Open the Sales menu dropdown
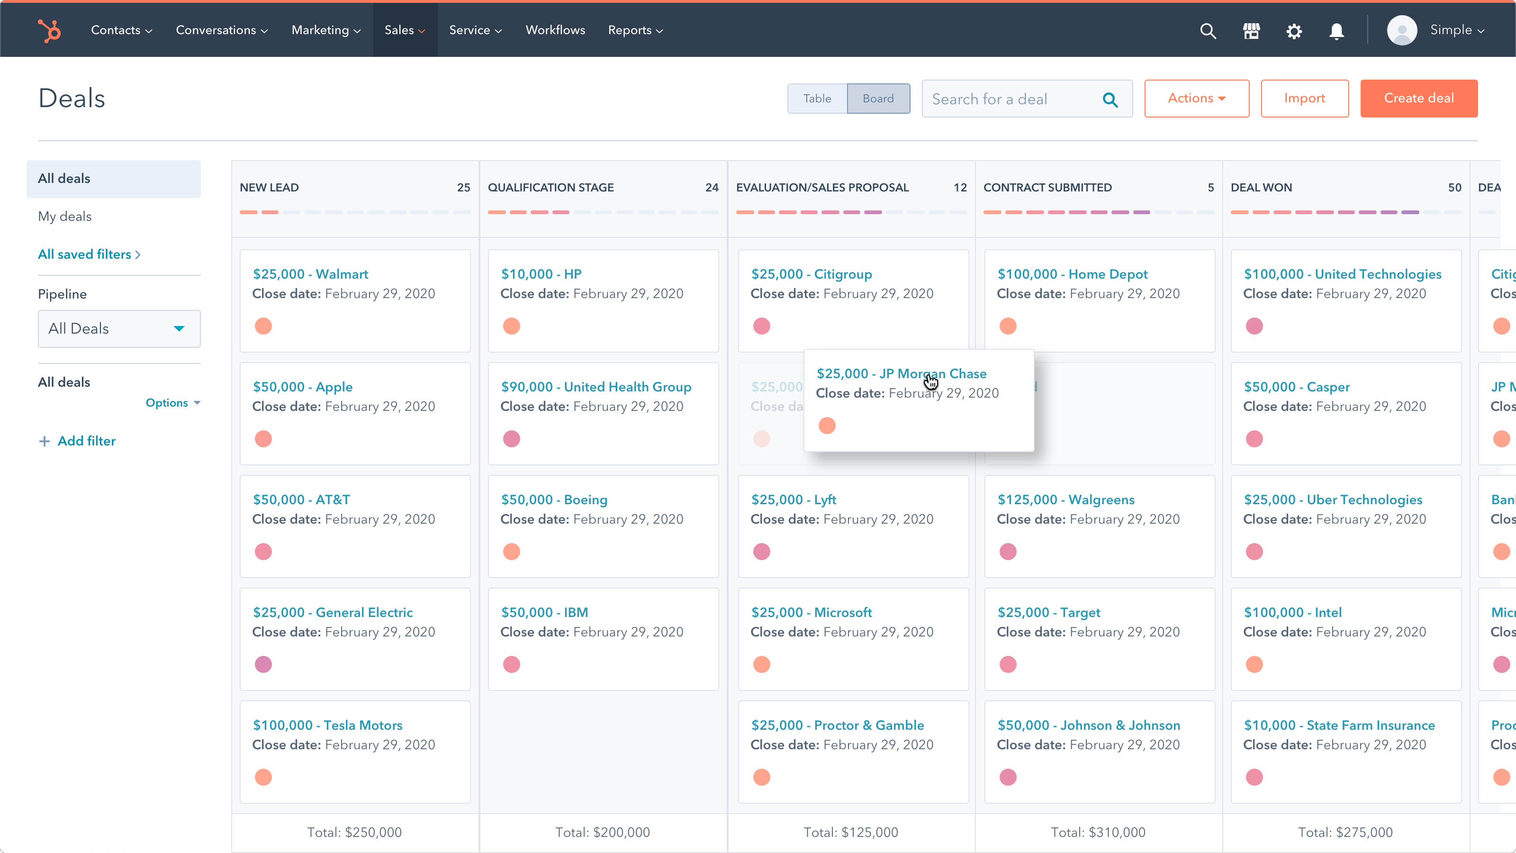The image size is (1516, 853). click(x=405, y=30)
